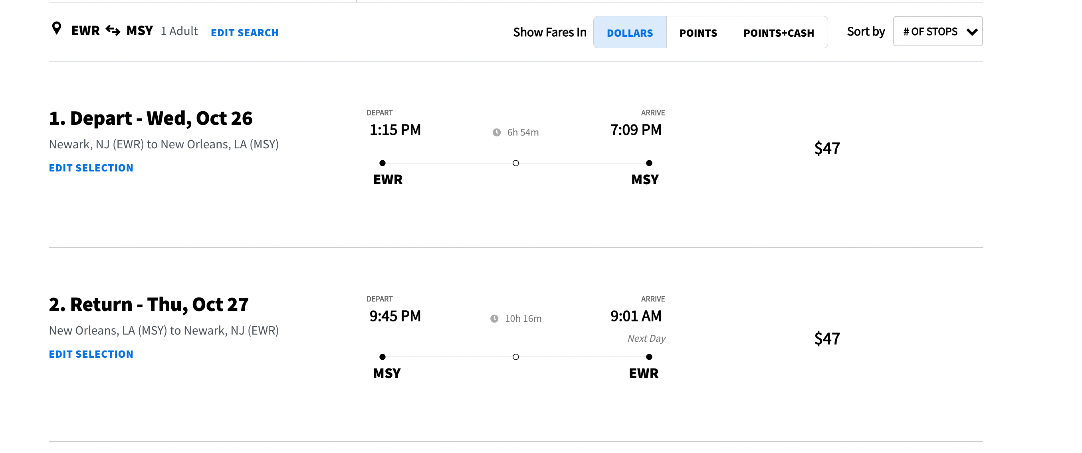1082x453 pixels.
Task: Select Points+Cash fare display
Action: pyautogui.click(x=779, y=33)
